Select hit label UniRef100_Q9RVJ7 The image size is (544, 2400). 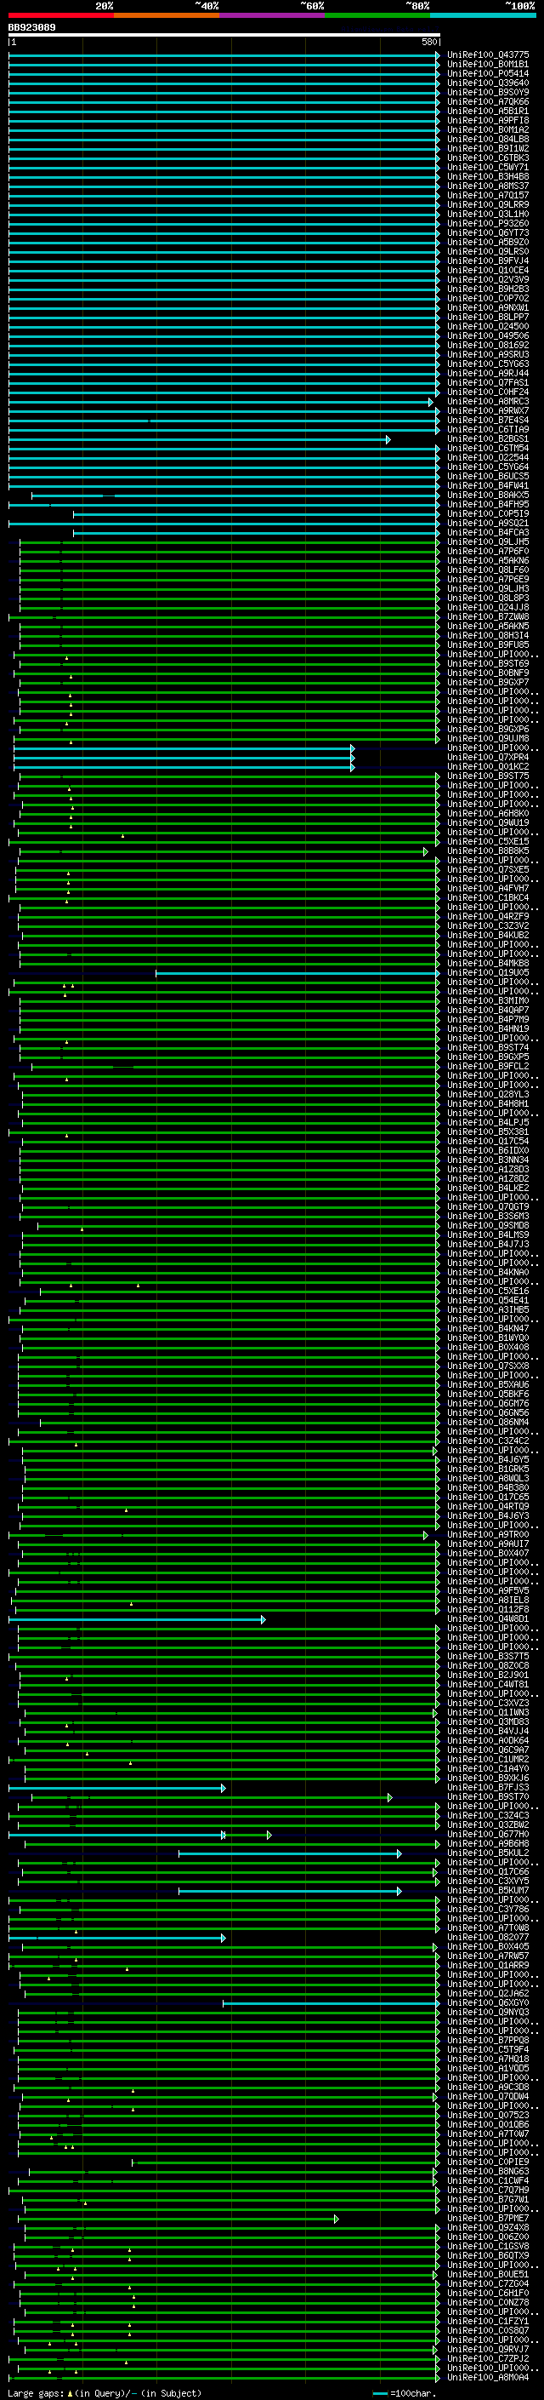coord(488,2350)
